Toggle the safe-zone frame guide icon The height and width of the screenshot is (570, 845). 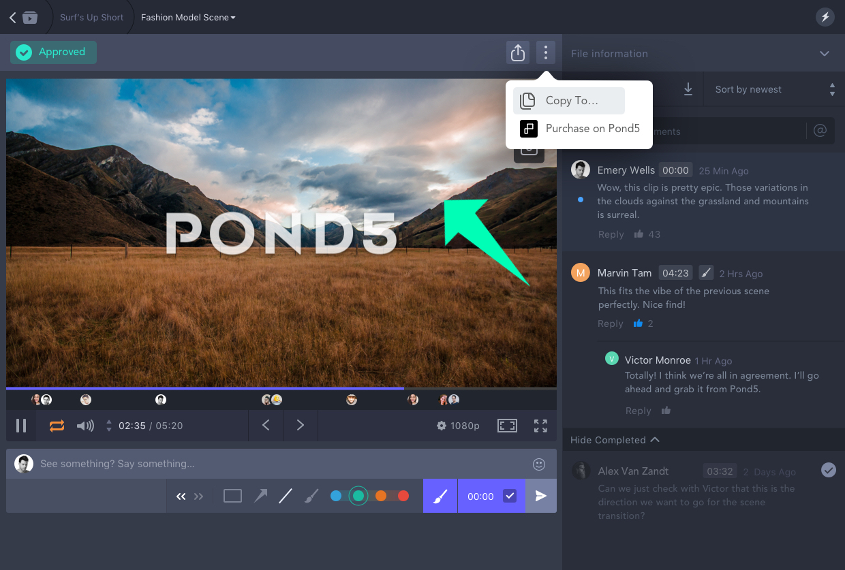[x=507, y=426]
